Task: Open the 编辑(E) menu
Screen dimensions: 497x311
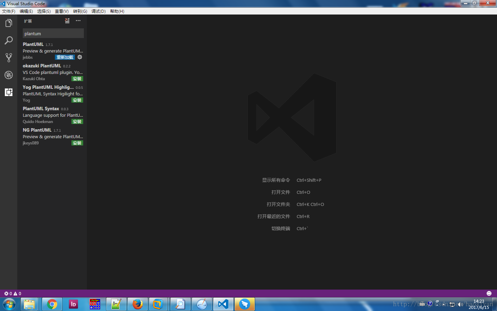Action: (x=26, y=11)
